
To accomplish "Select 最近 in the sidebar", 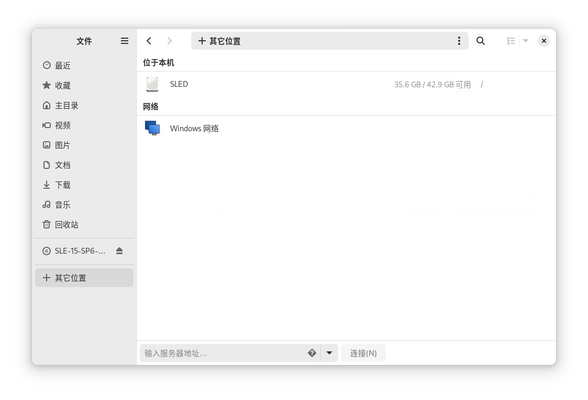I will pos(63,65).
